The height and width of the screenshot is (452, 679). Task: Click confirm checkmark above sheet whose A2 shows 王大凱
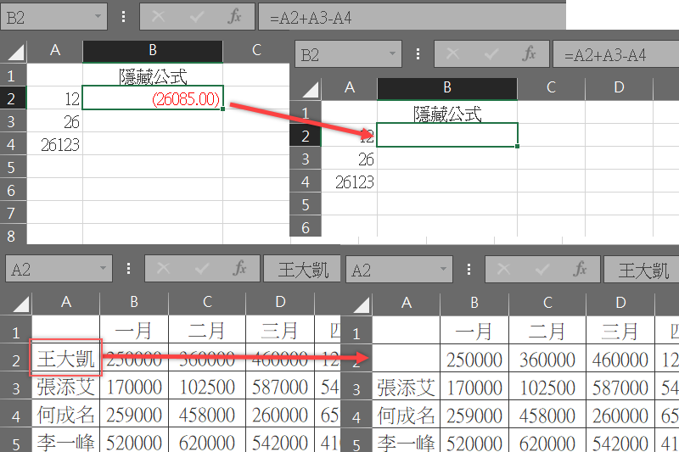point(202,269)
